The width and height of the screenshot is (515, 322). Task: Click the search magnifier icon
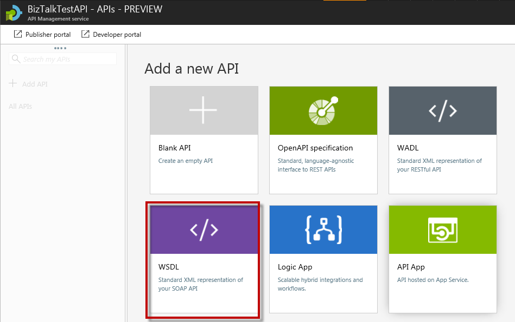tap(16, 58)
